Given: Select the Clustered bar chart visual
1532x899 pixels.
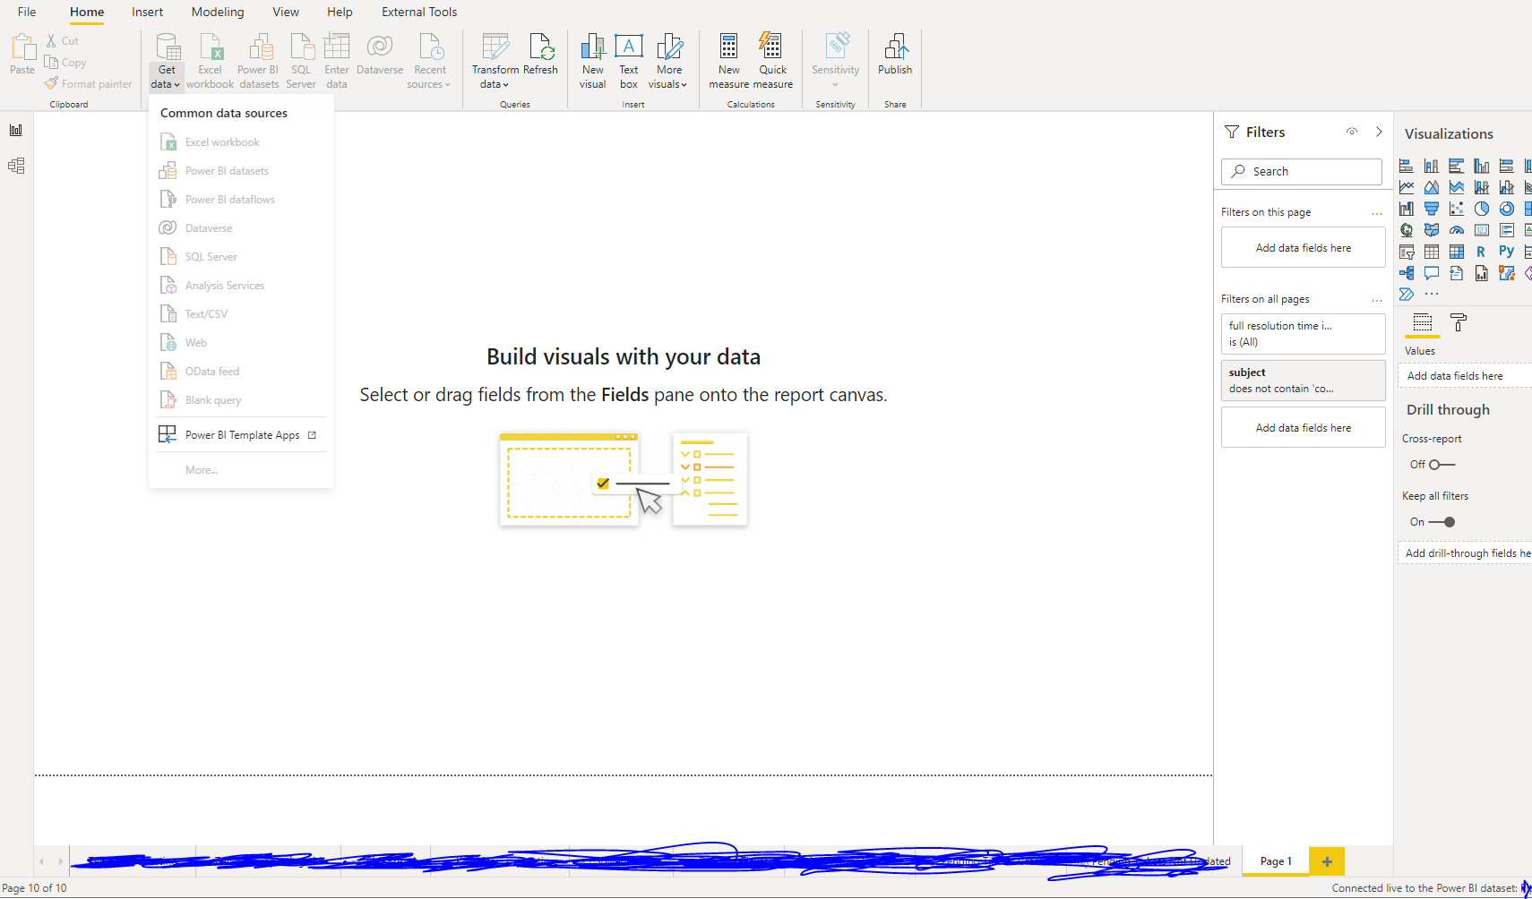Looking at the screenshot, I should pos(1457,166).
